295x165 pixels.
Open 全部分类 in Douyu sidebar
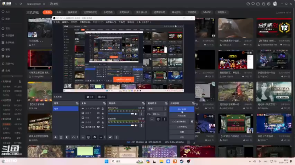tap(8, 43)
